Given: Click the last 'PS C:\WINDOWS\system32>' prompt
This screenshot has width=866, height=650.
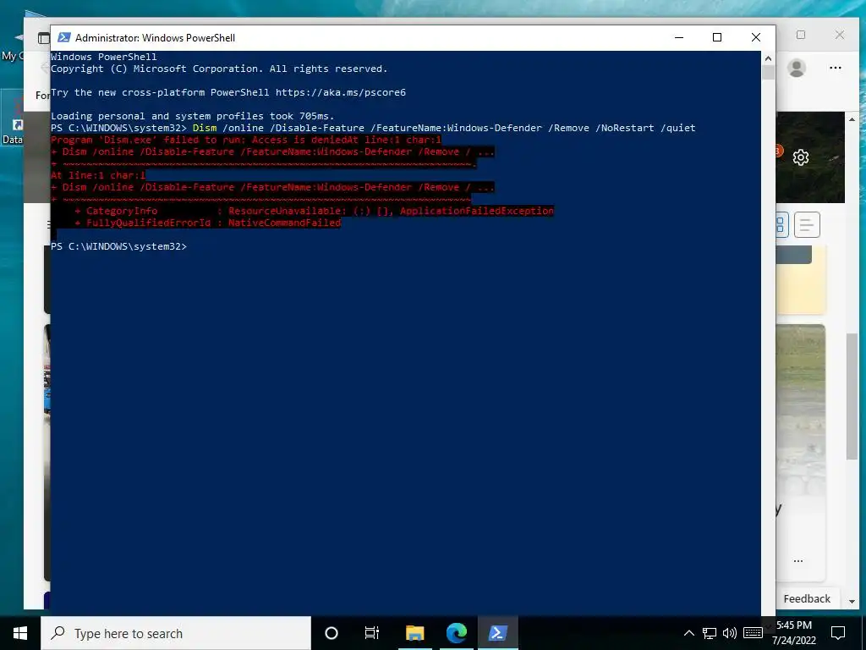Looking at the screenshot, I should pyautogui.click(x=118, y=246).
